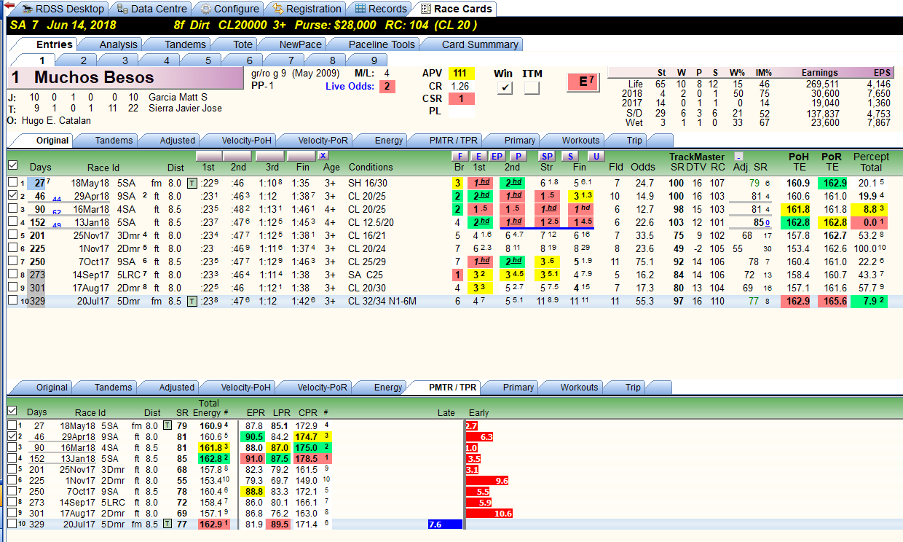Click the horse name Muchos Besos
Viewport: 903px width, 542px height.
[94, 78]
